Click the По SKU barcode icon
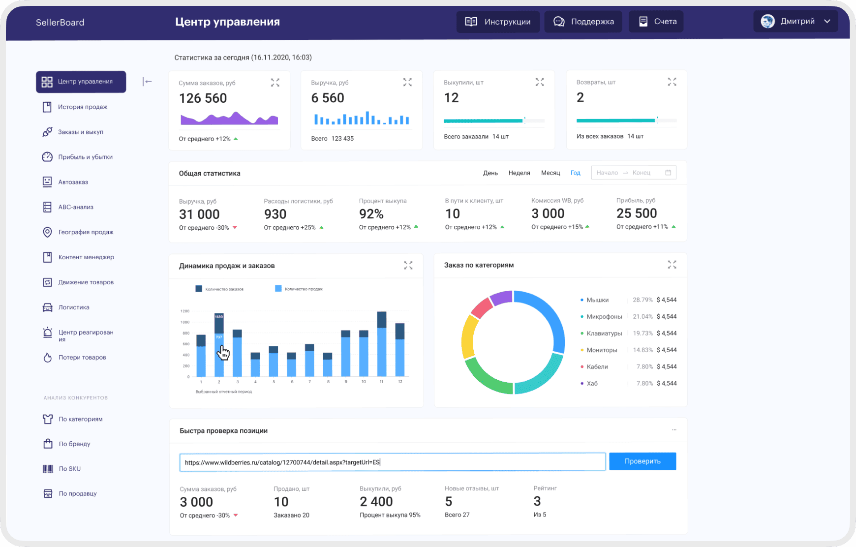The image size is (856, 547). coord(48,469)
